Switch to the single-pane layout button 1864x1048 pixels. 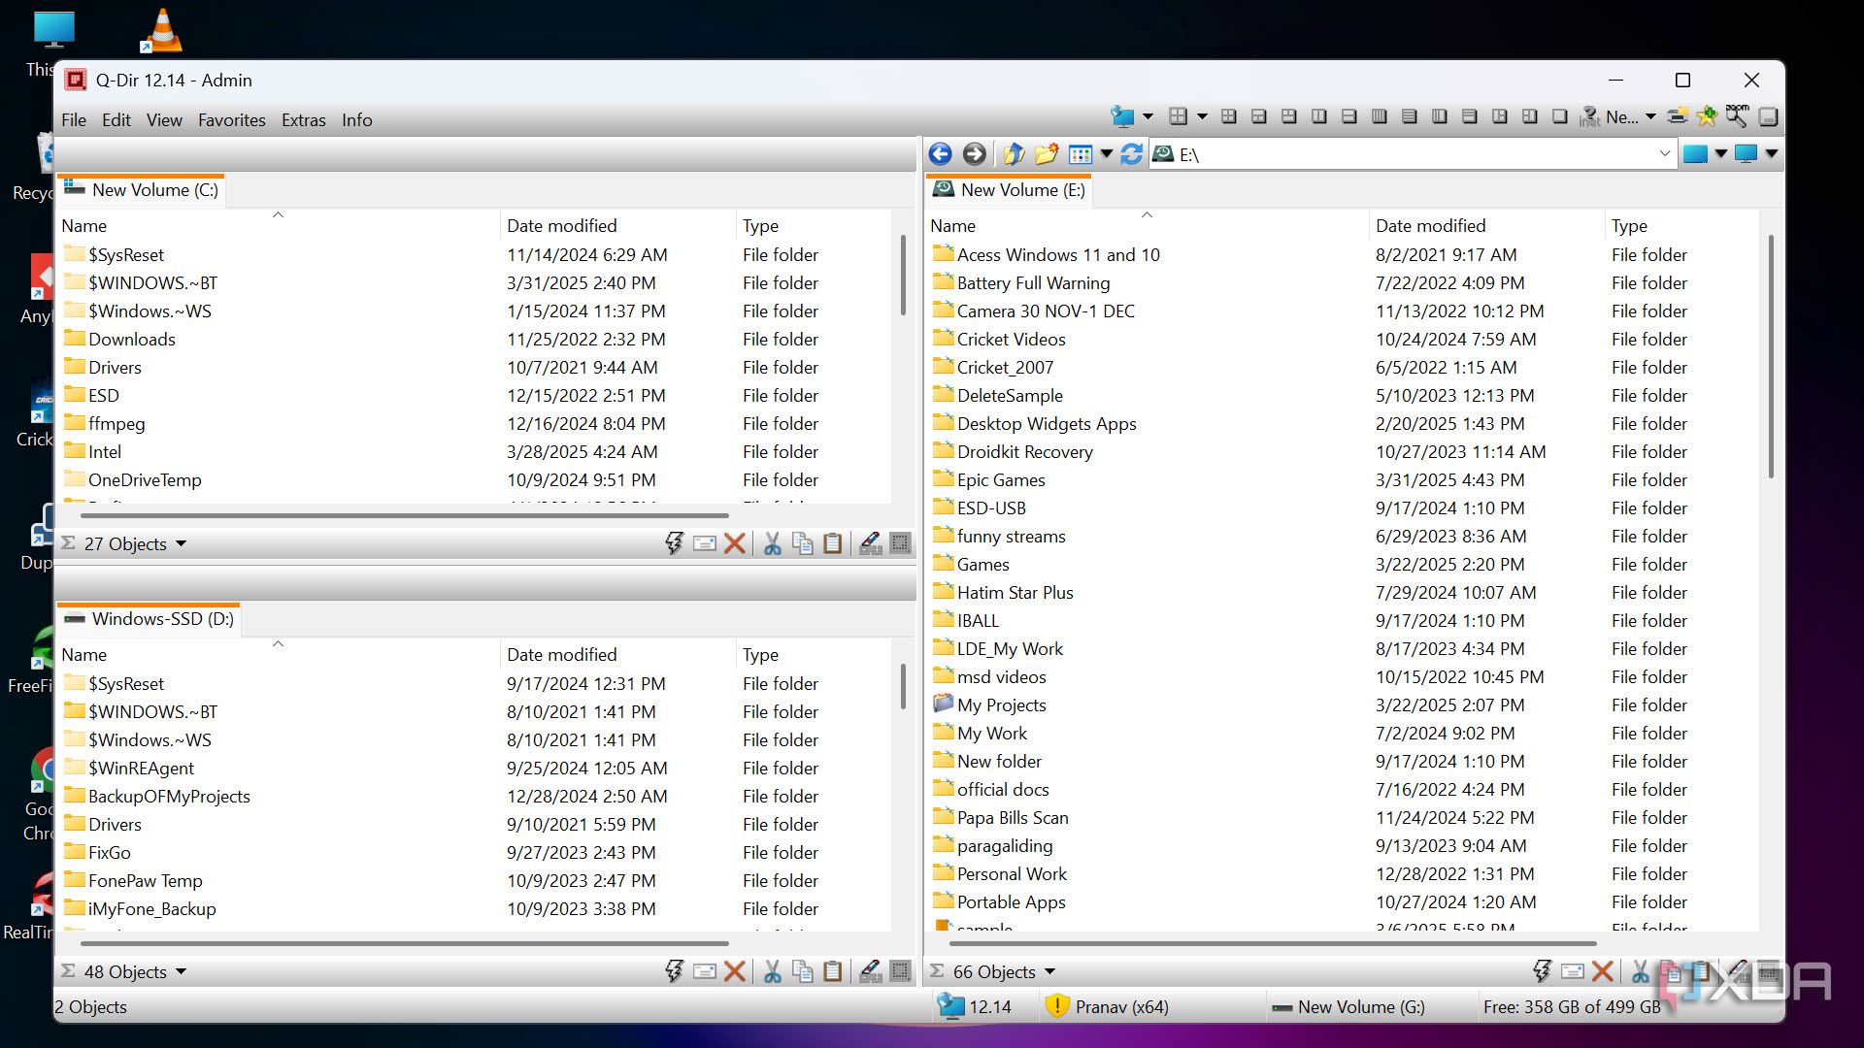[1559, 116]
